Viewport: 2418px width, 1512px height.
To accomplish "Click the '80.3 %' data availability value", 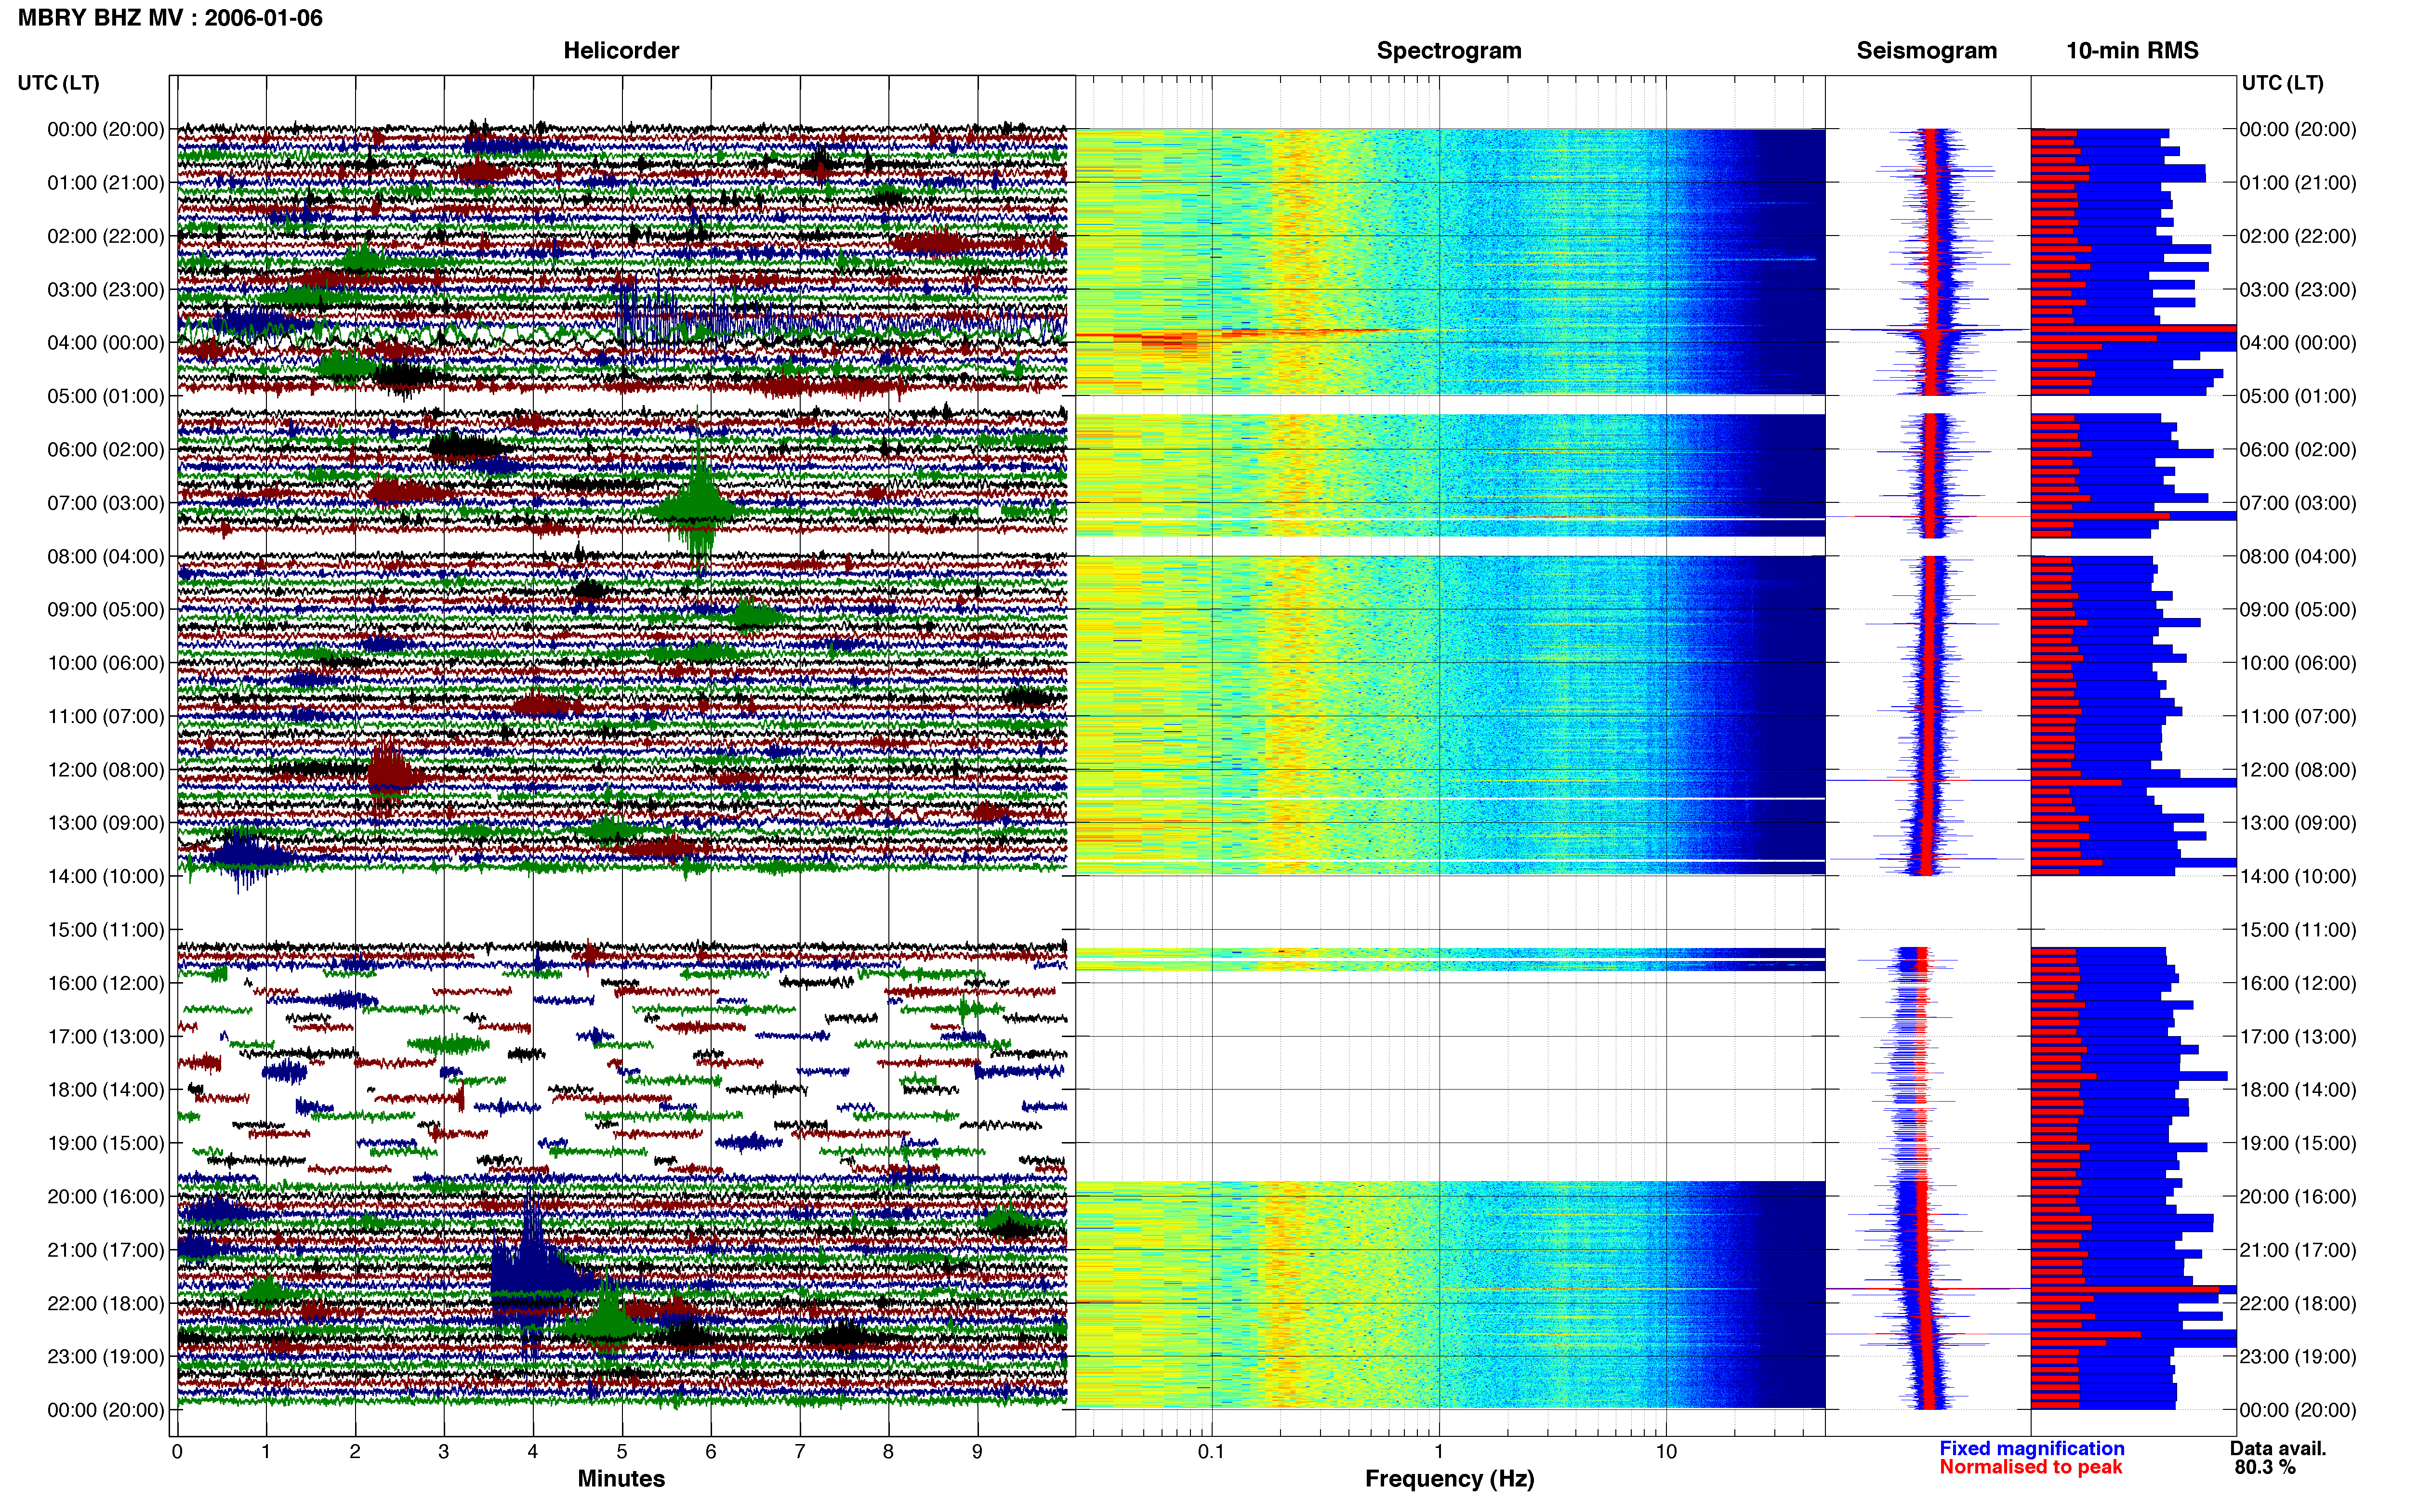I will coord(2265,1467).
